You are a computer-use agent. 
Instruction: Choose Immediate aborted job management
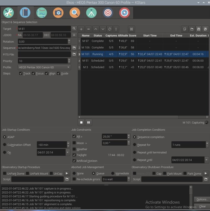[113, 173]
